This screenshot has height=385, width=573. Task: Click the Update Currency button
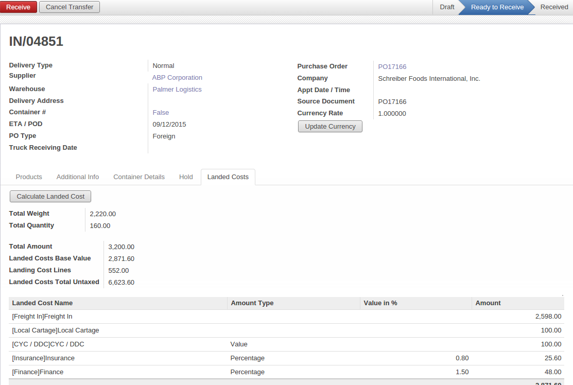click(x=330, y=127)
